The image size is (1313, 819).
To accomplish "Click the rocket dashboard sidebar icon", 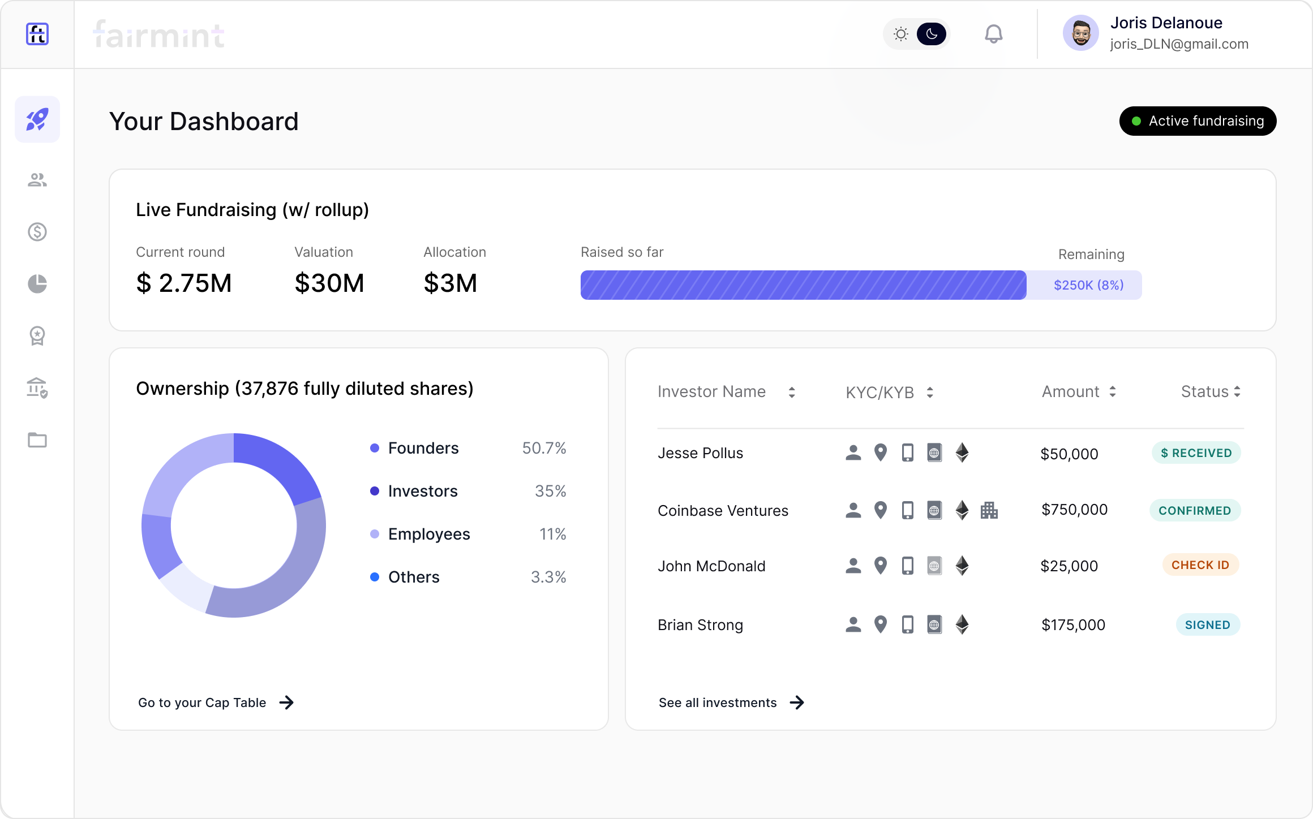I will tap(37, 119).
